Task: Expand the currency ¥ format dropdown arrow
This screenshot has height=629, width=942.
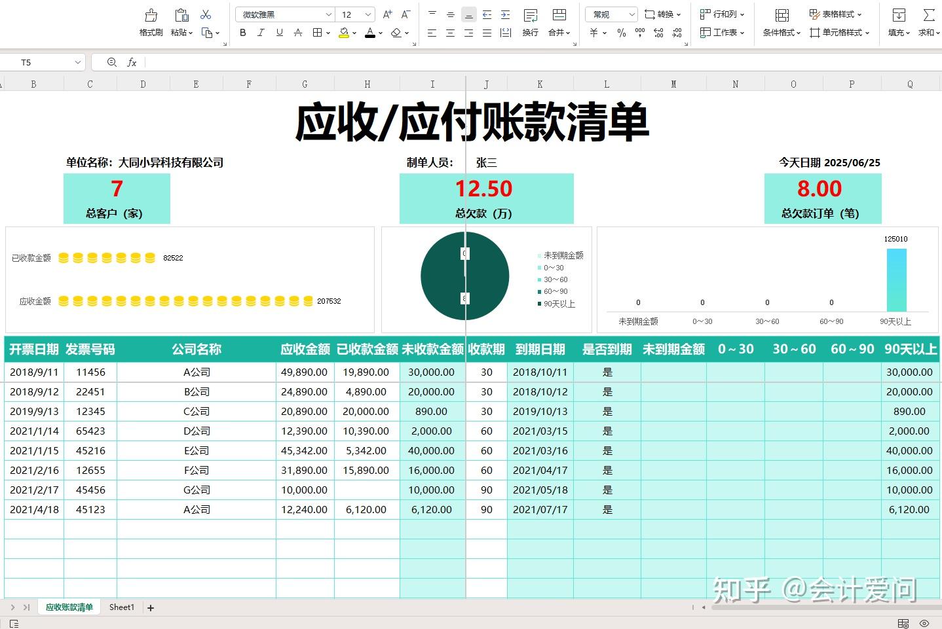Action: 605,33
